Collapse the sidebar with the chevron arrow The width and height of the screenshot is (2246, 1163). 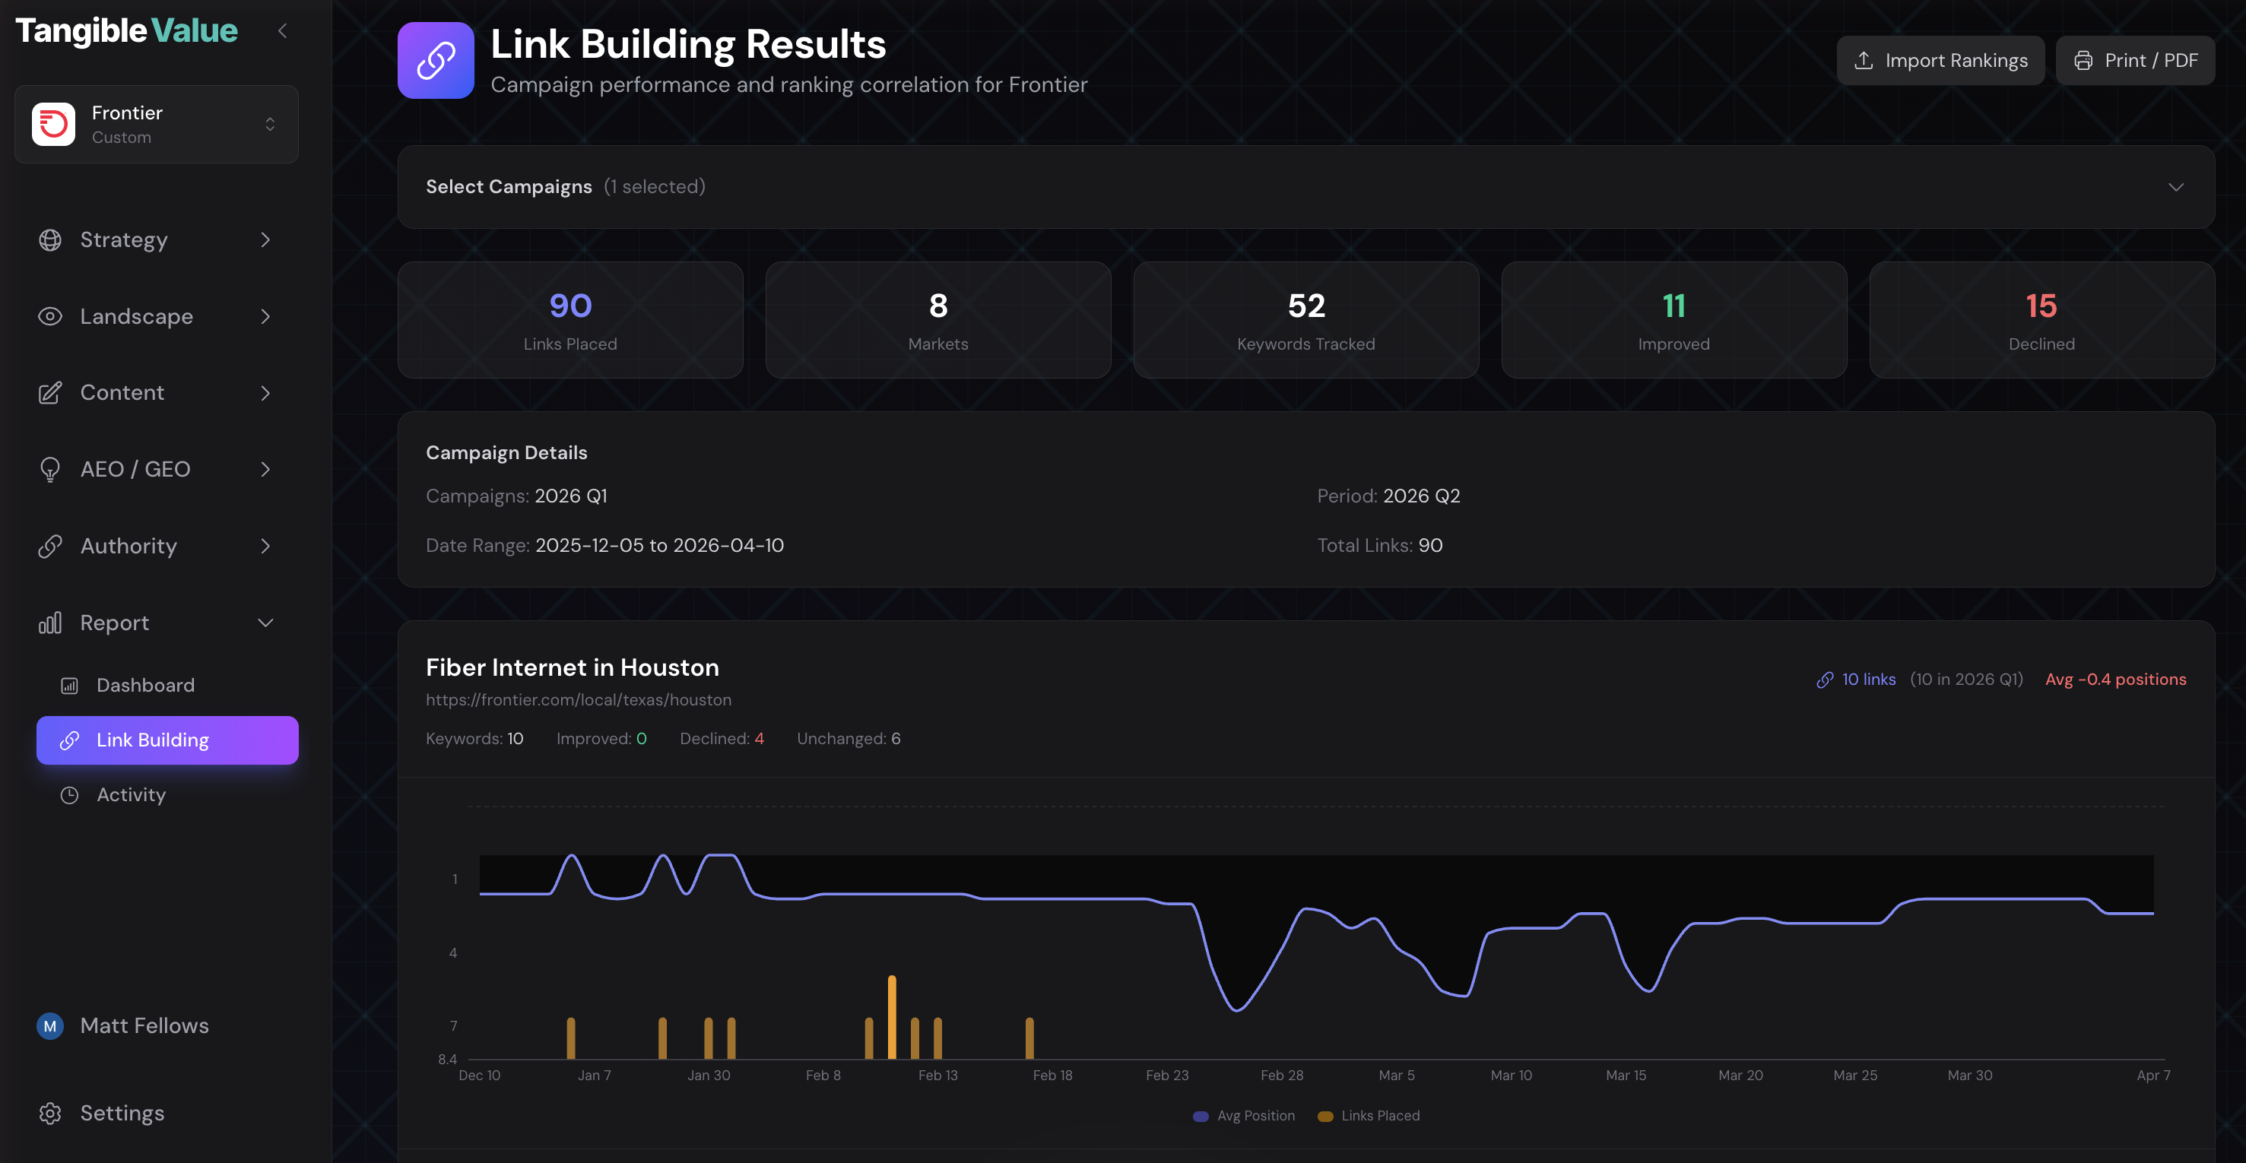(x=283, y=30)
